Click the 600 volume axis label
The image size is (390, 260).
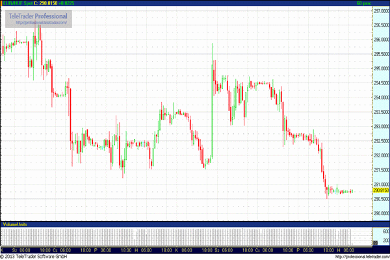pos(384,231)
